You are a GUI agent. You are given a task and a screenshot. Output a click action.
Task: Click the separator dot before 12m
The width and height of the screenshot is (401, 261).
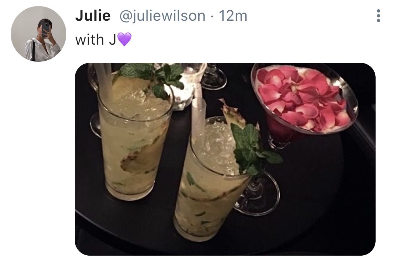pyautogui.click(x=212, y=17)
